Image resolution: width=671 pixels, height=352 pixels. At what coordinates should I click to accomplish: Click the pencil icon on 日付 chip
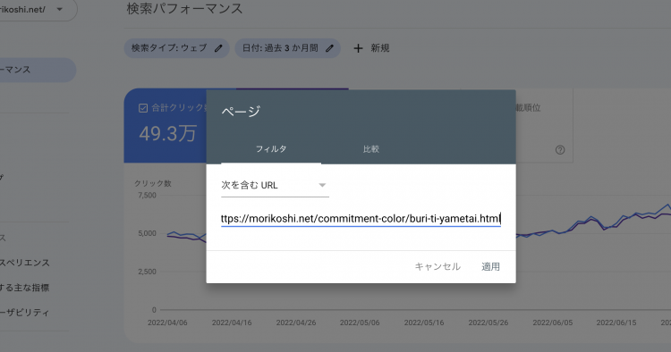click(x=329, y=48)
